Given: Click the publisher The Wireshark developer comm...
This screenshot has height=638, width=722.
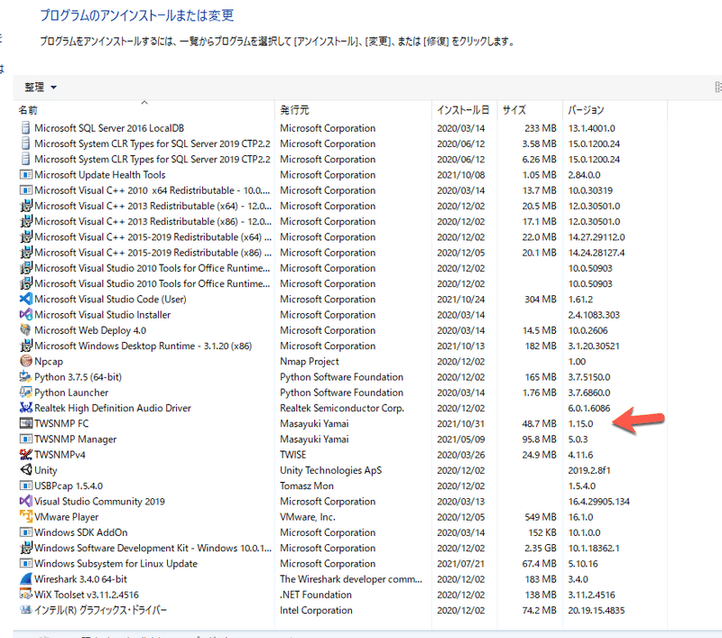Looking at the screenshot, I should point(351,579).
